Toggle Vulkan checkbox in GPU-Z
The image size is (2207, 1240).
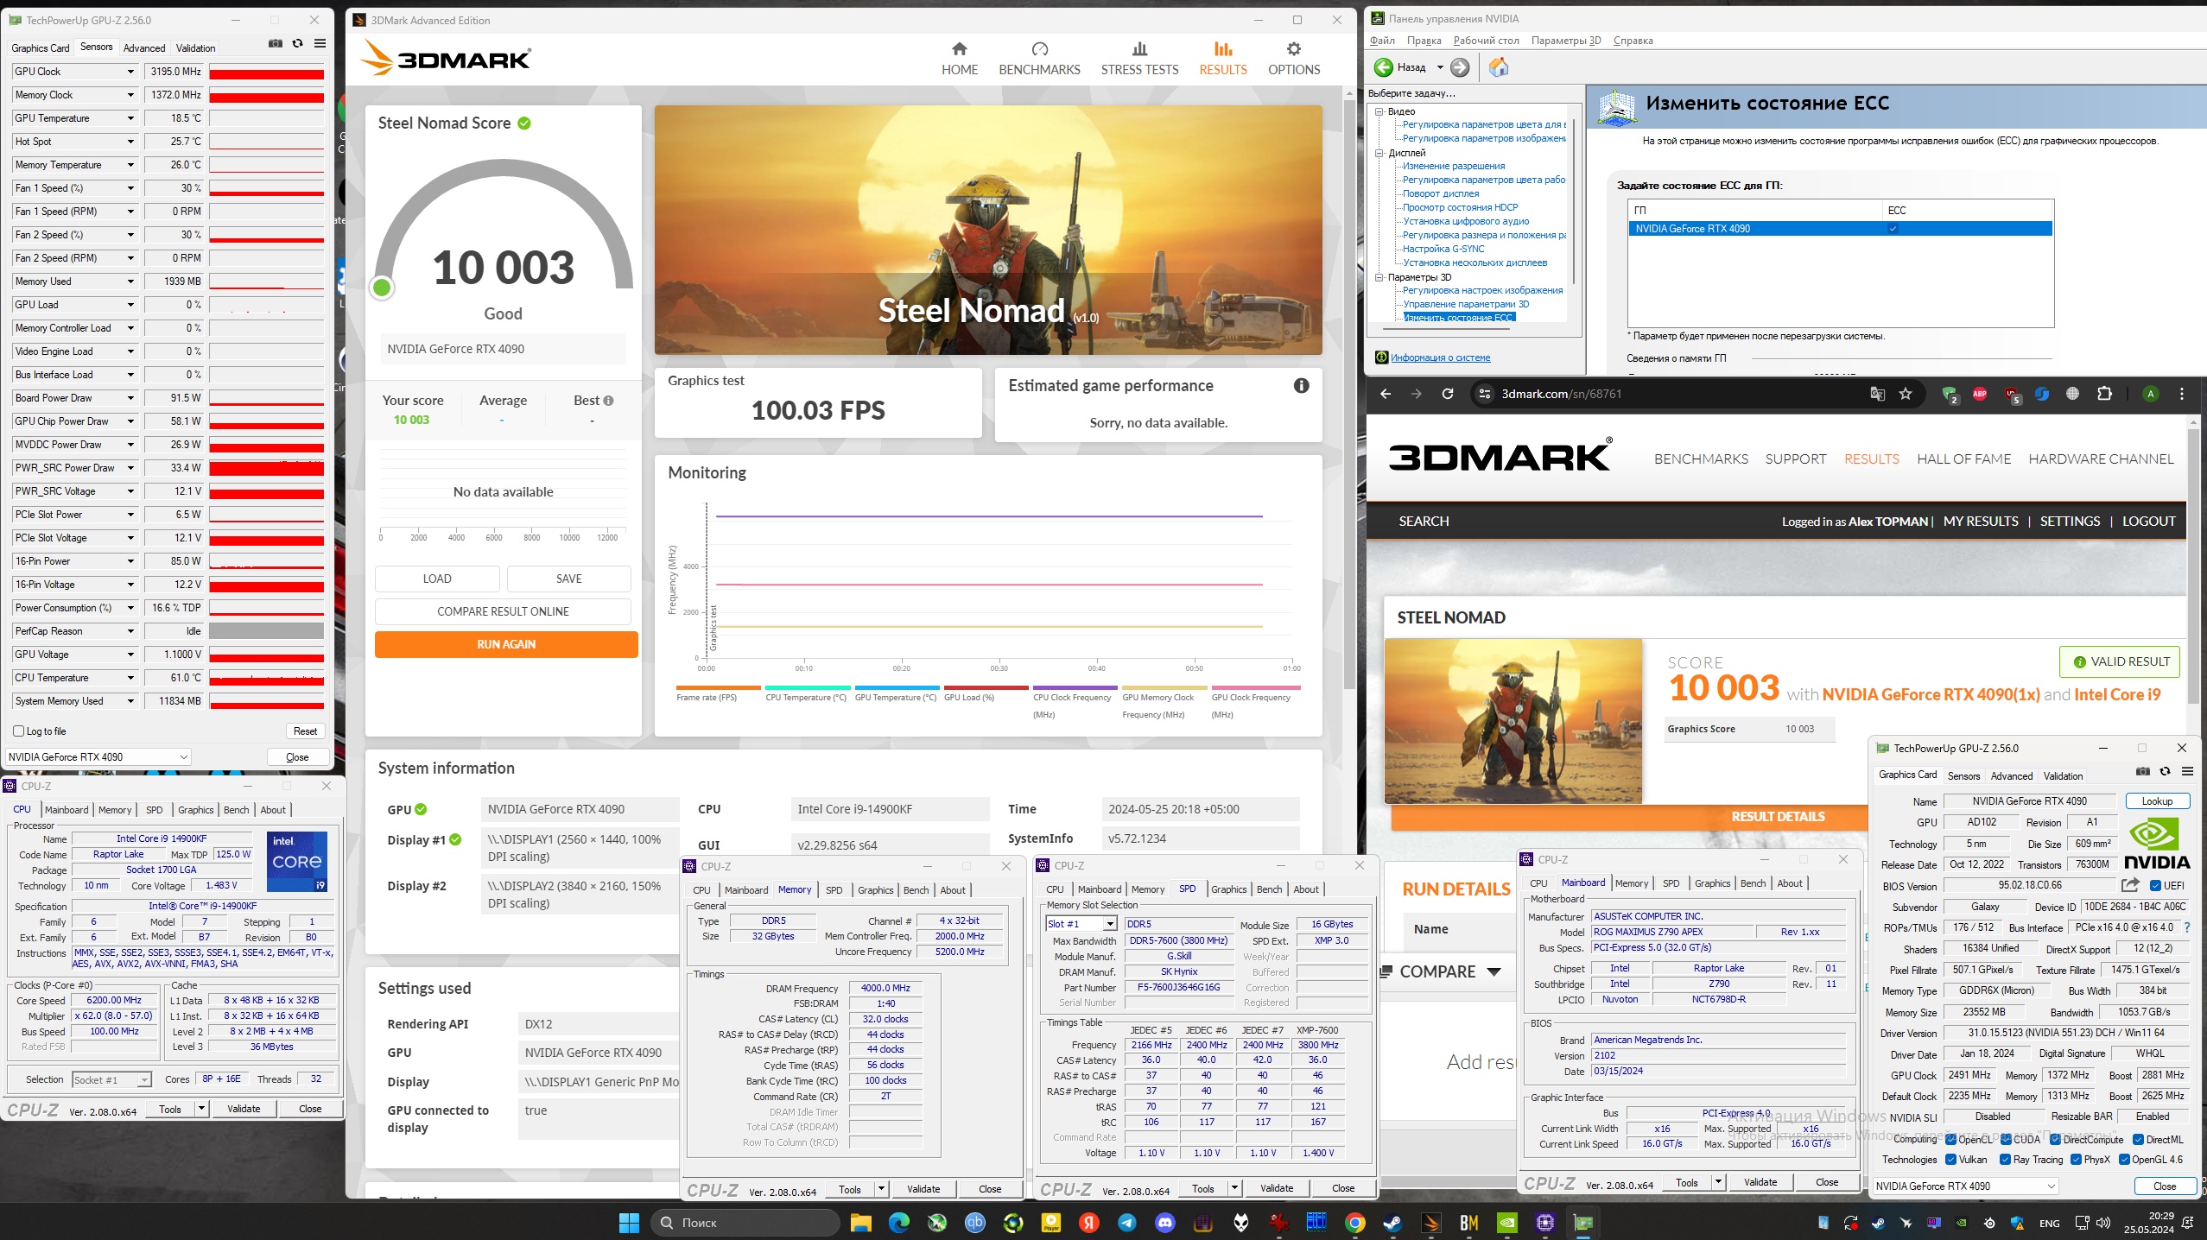click(1950, 1160)
